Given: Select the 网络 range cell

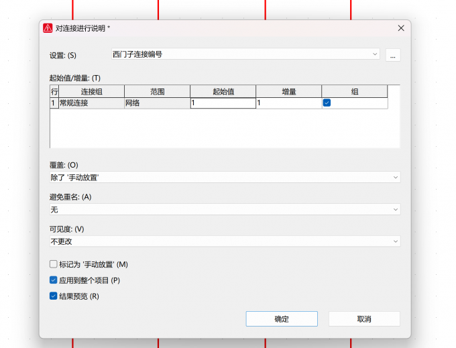Looking at the screenshot, I should (158, 103).
